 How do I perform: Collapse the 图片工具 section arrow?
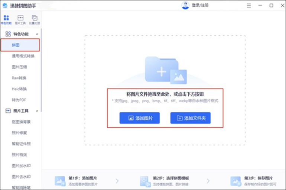pyautogui.click(x=37, y=111)
